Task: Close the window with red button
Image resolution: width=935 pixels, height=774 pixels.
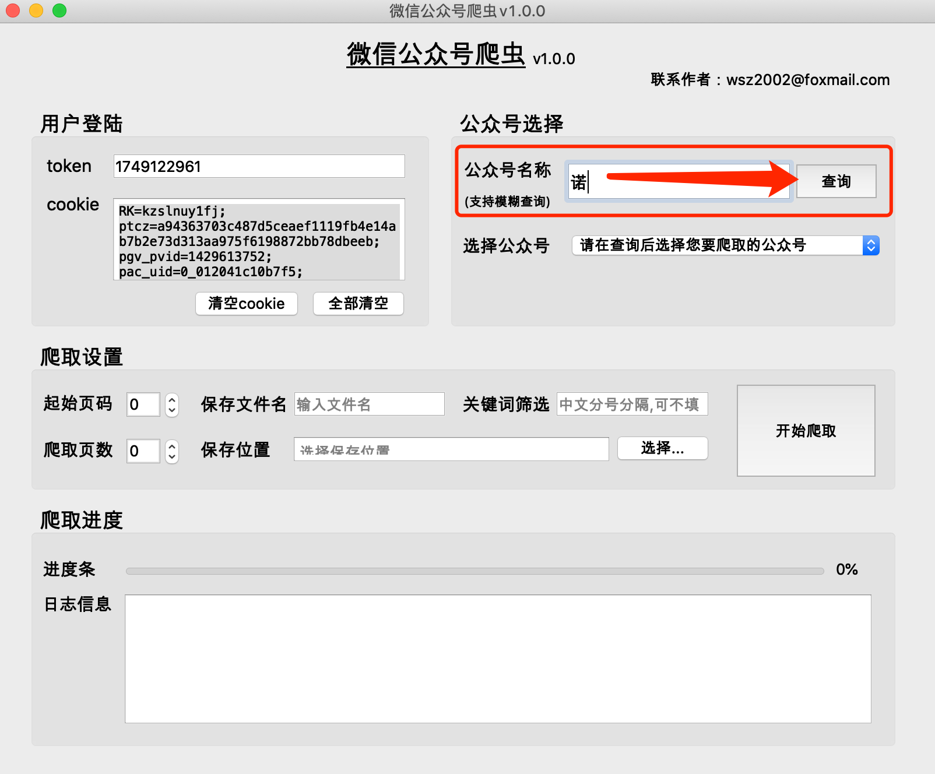Action: click(x=13, y=10)
